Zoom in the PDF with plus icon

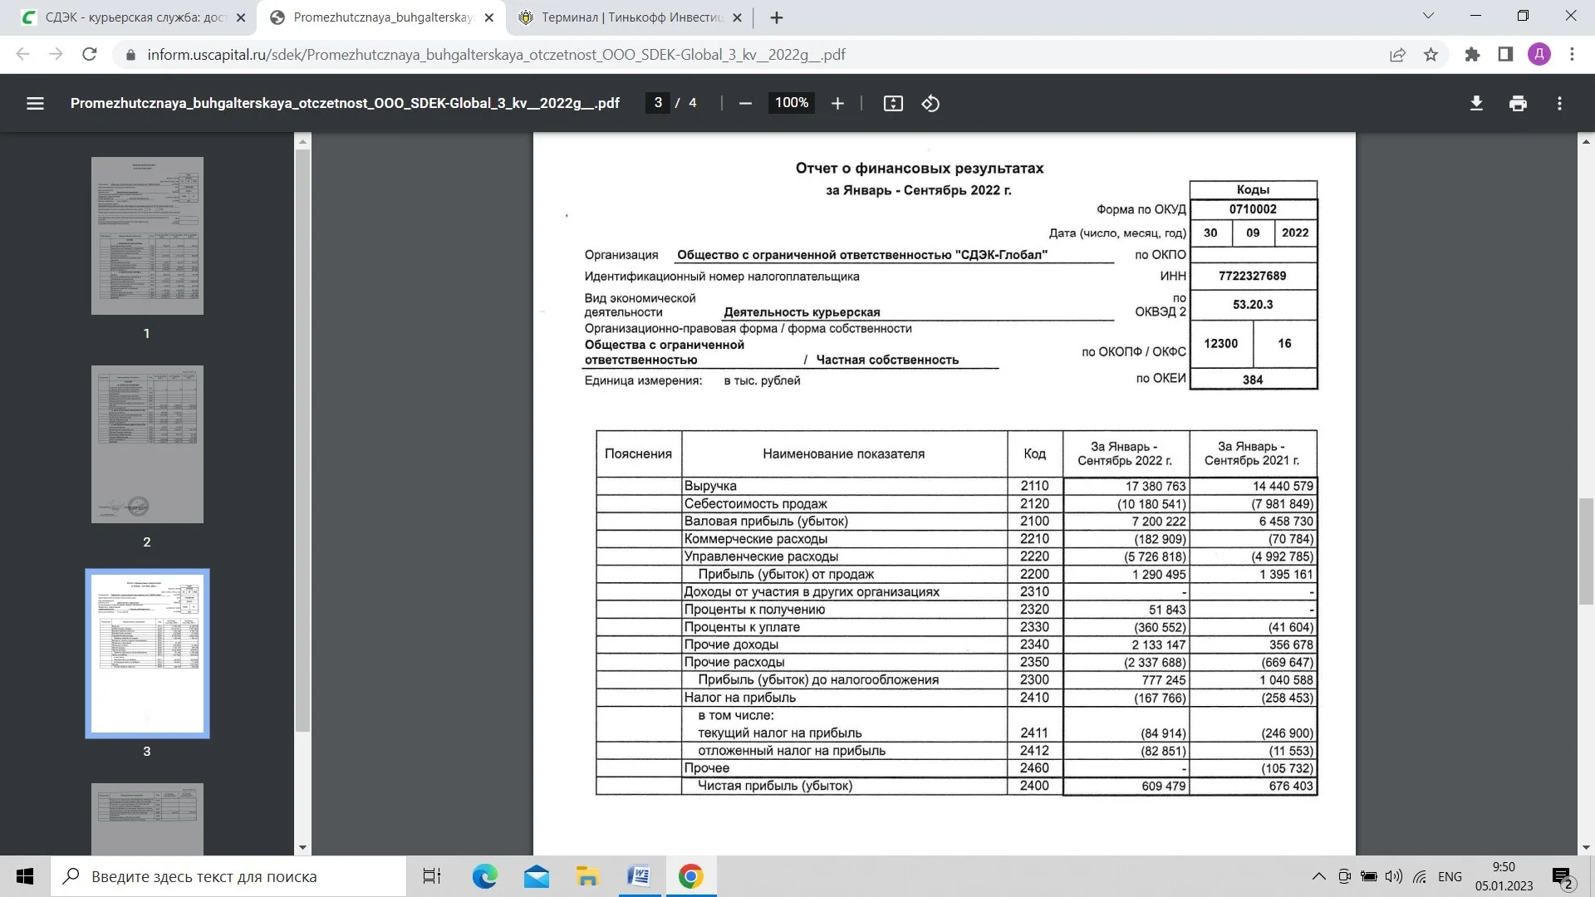click(x=837, y=103)
